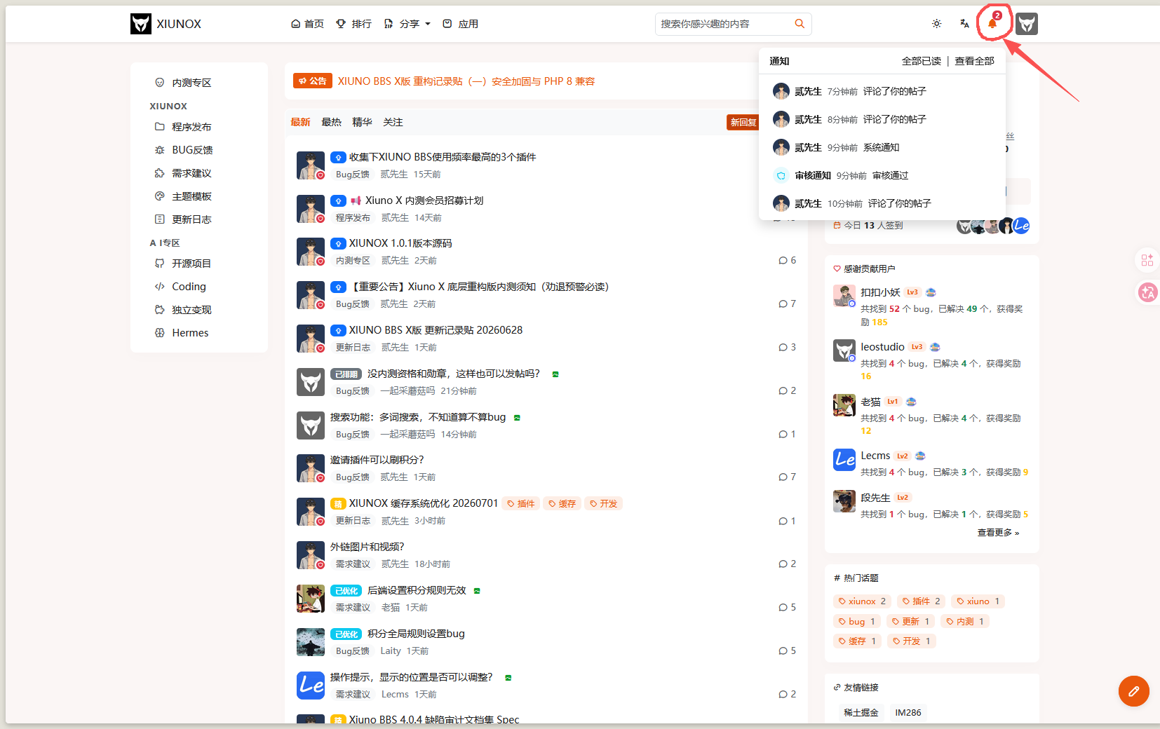
Task: Click the Hermes icon in sidebar
Action: (159, 333)
